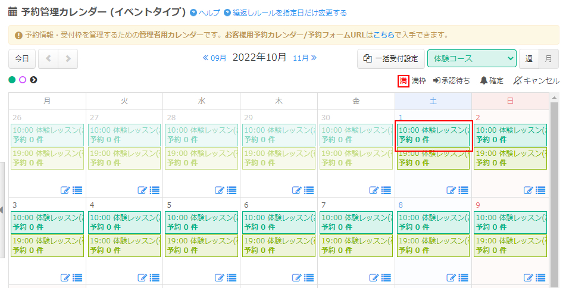Open the list icon on September 26
This screenshot has width=566, height=288.
[77, 190]
